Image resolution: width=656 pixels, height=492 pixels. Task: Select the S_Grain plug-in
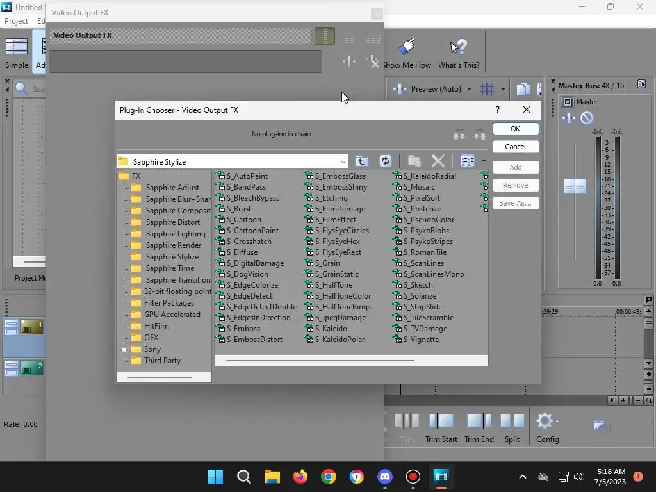click(327, 263)
